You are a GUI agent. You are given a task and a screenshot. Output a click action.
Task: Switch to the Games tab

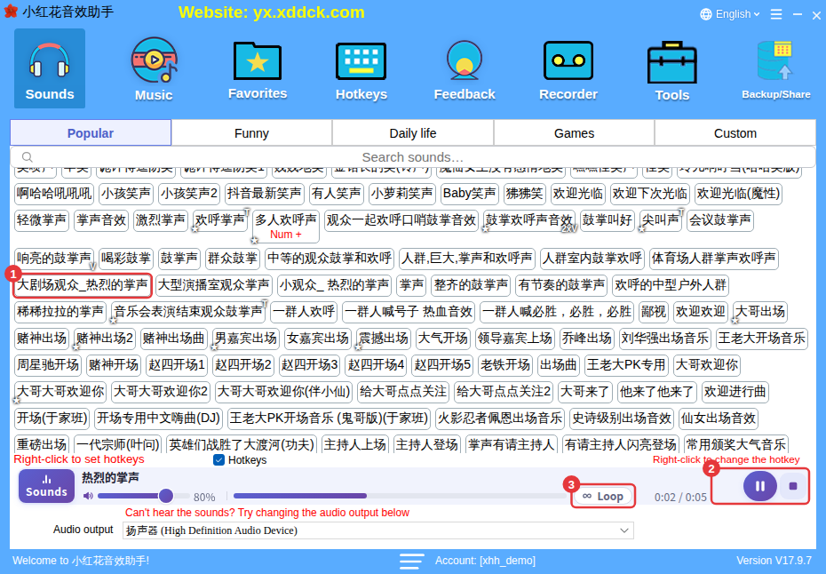pyautogui.click(x=574, y=133)
